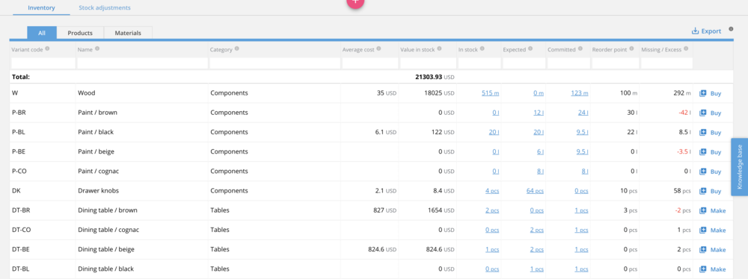
Task: Focus the Category filter field
Action: [x=275, y=63]
